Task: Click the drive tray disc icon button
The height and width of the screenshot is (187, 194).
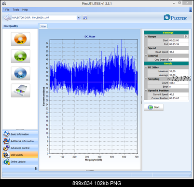Action: (x=20, y=91)
